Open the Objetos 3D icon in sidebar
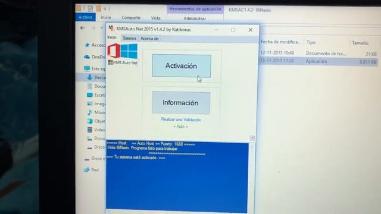This screenshot has width=381, height=214. coord(90,121)
